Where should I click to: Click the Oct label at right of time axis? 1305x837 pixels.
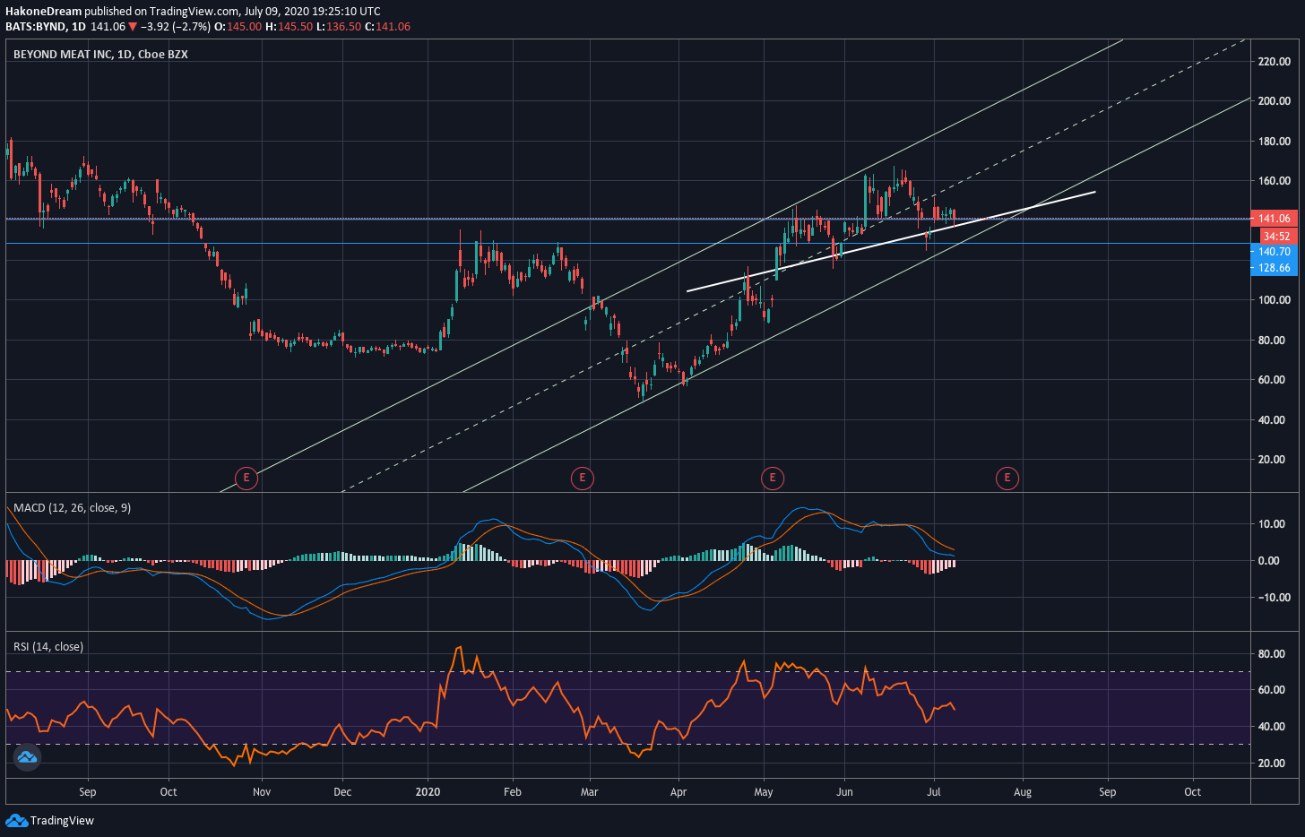tap(1192, 792)
